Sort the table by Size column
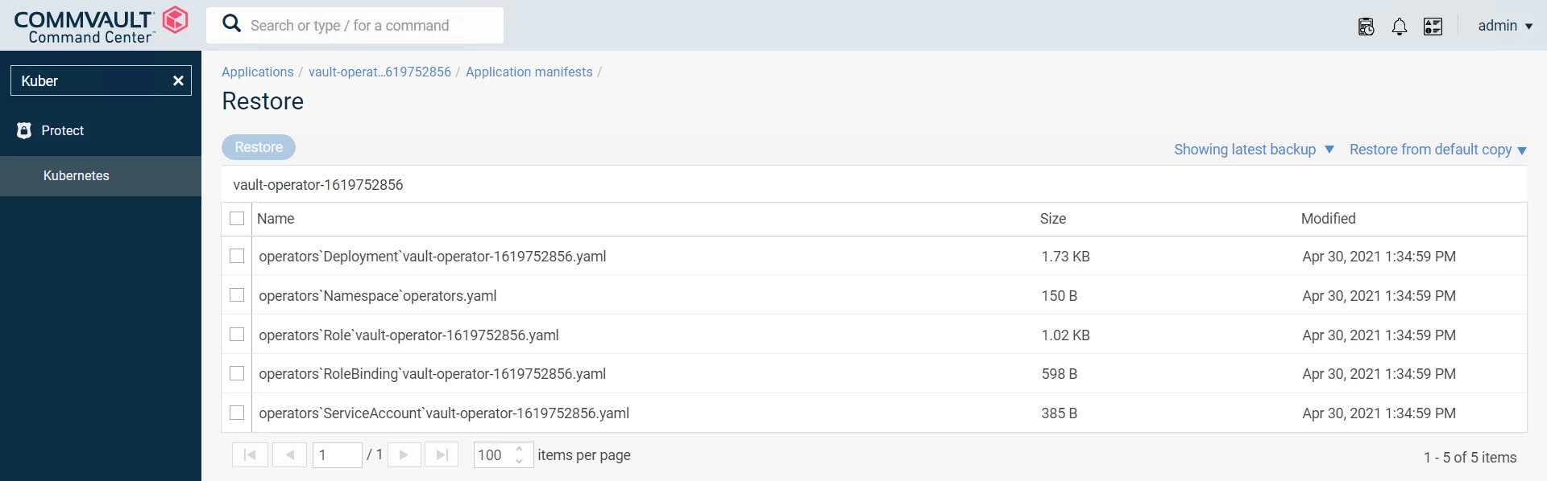The height and width of the screenshot is (481, 1547). (1053, 219)
